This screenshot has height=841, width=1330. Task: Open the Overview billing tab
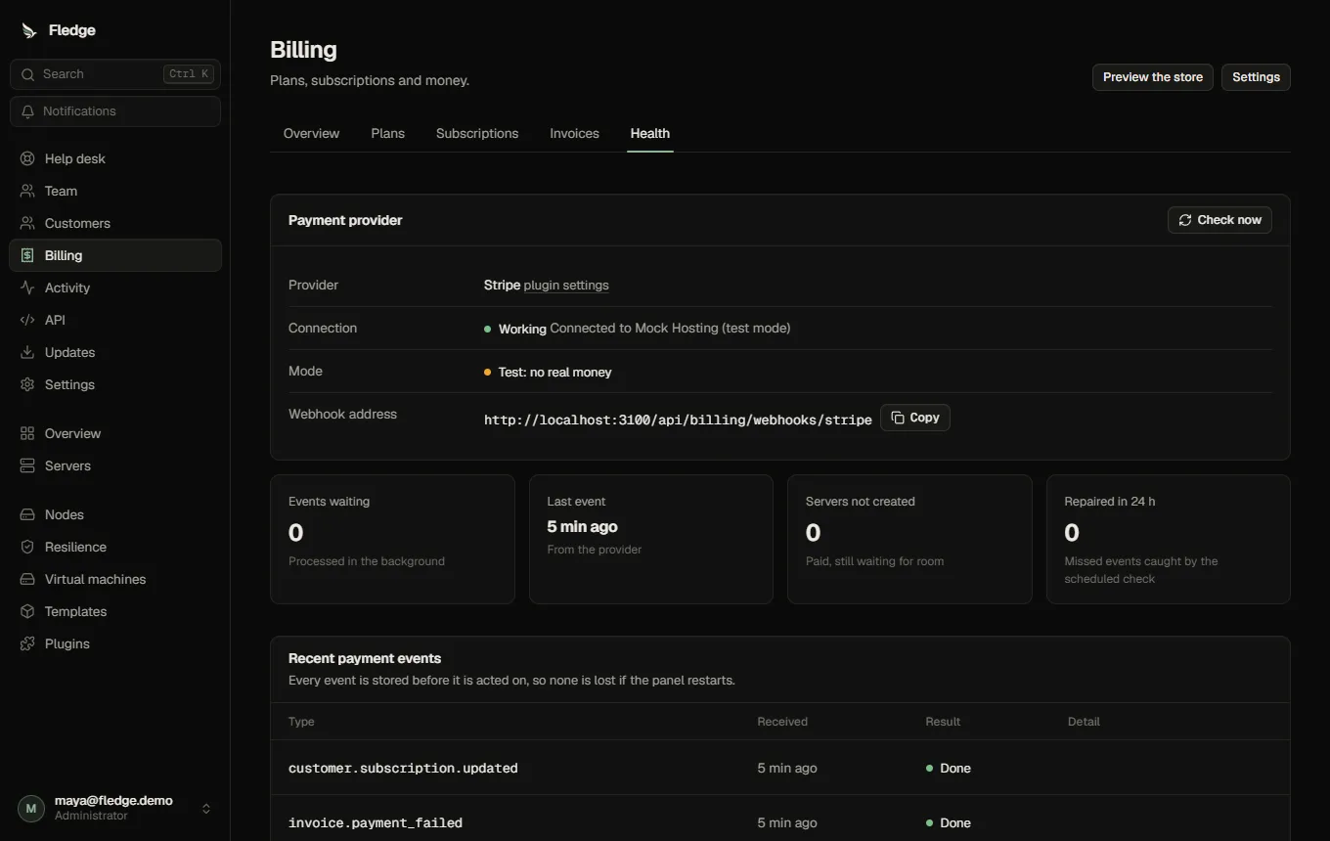coord(311,133)
